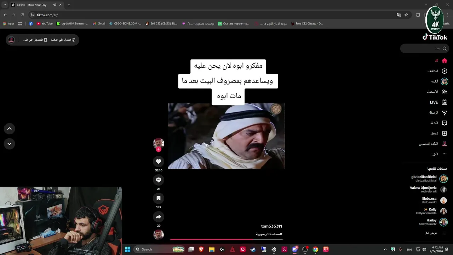Open the Facebook bookmark icon

click(31, 24)
